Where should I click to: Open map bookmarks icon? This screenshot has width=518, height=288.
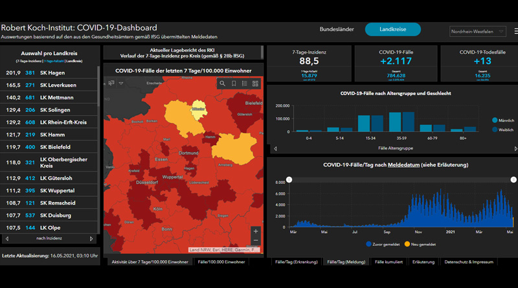pos(234,83)
